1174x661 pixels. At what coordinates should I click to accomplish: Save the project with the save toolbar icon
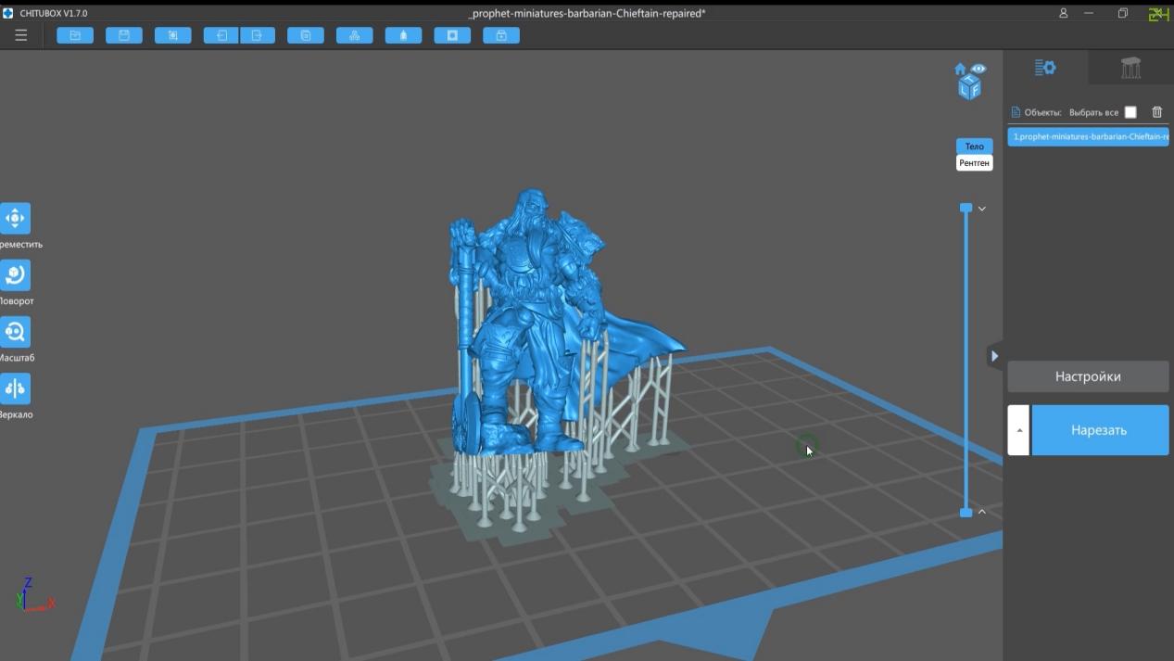pyautogui.click(x=123, y=34)
